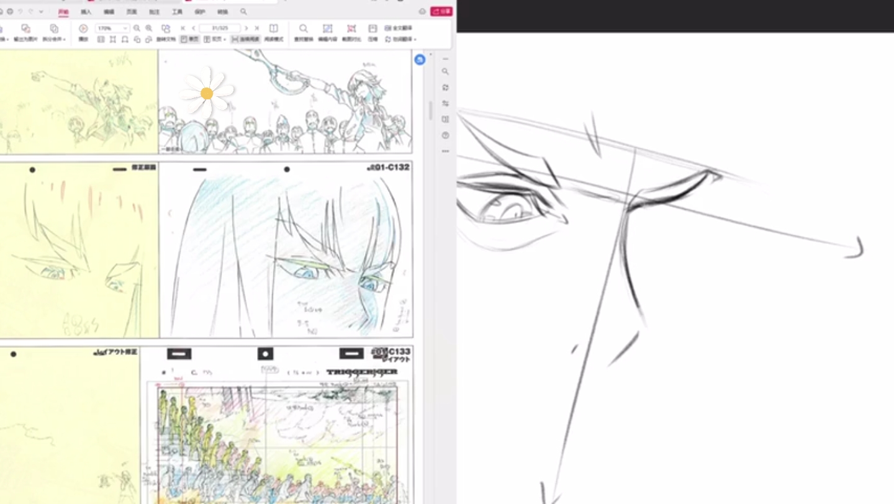894x504 pixels.
Task: Click rotate counterclockwise icon
Action: [137, 39]
